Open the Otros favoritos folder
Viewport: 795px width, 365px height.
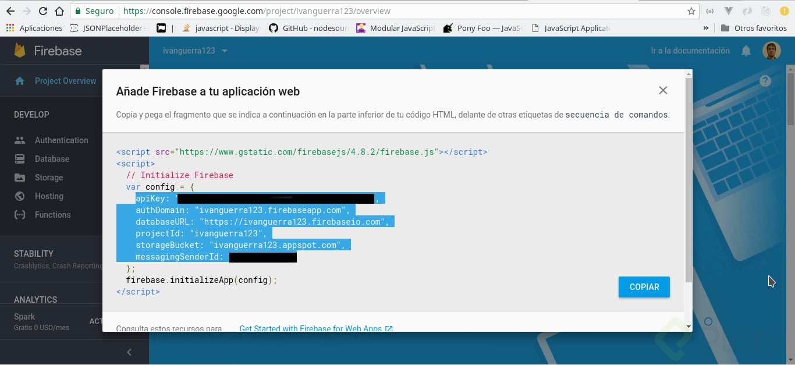tap(754, 28)
